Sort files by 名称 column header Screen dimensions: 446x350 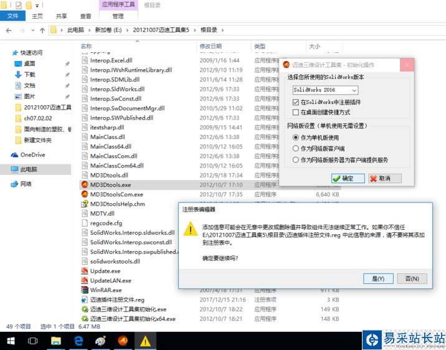pyautogui.click(x=86, y=46)
